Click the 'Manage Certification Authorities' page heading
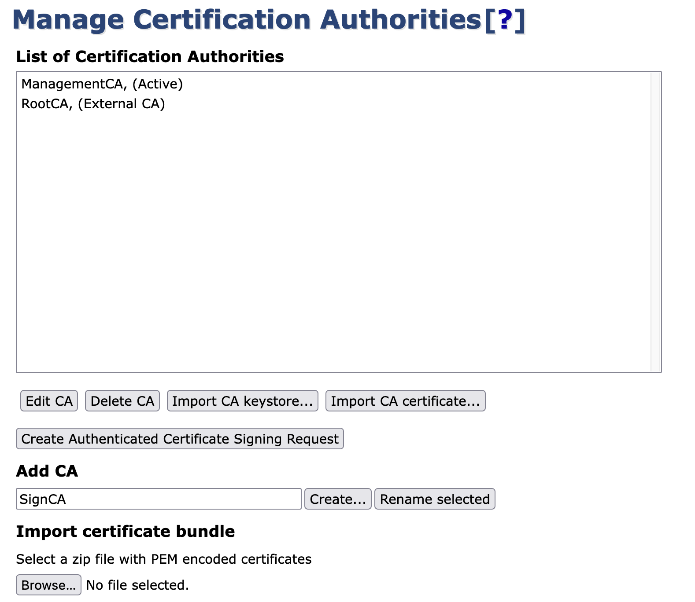This screenshot has width=695, height=602. [x=247, y=20]
